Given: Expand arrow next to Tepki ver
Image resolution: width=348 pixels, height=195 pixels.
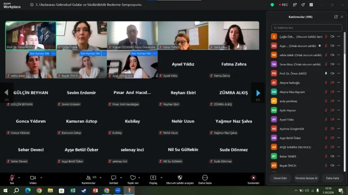Looking at the screenshot, I should (139, 178).
